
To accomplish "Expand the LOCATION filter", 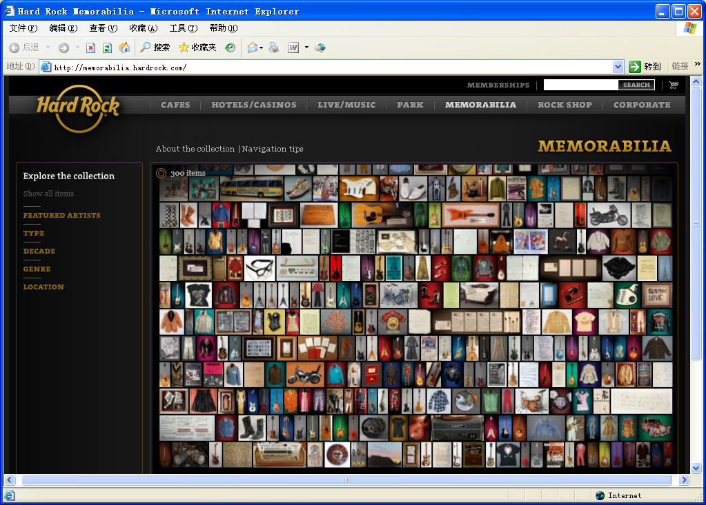I will (x=43, y=287).
